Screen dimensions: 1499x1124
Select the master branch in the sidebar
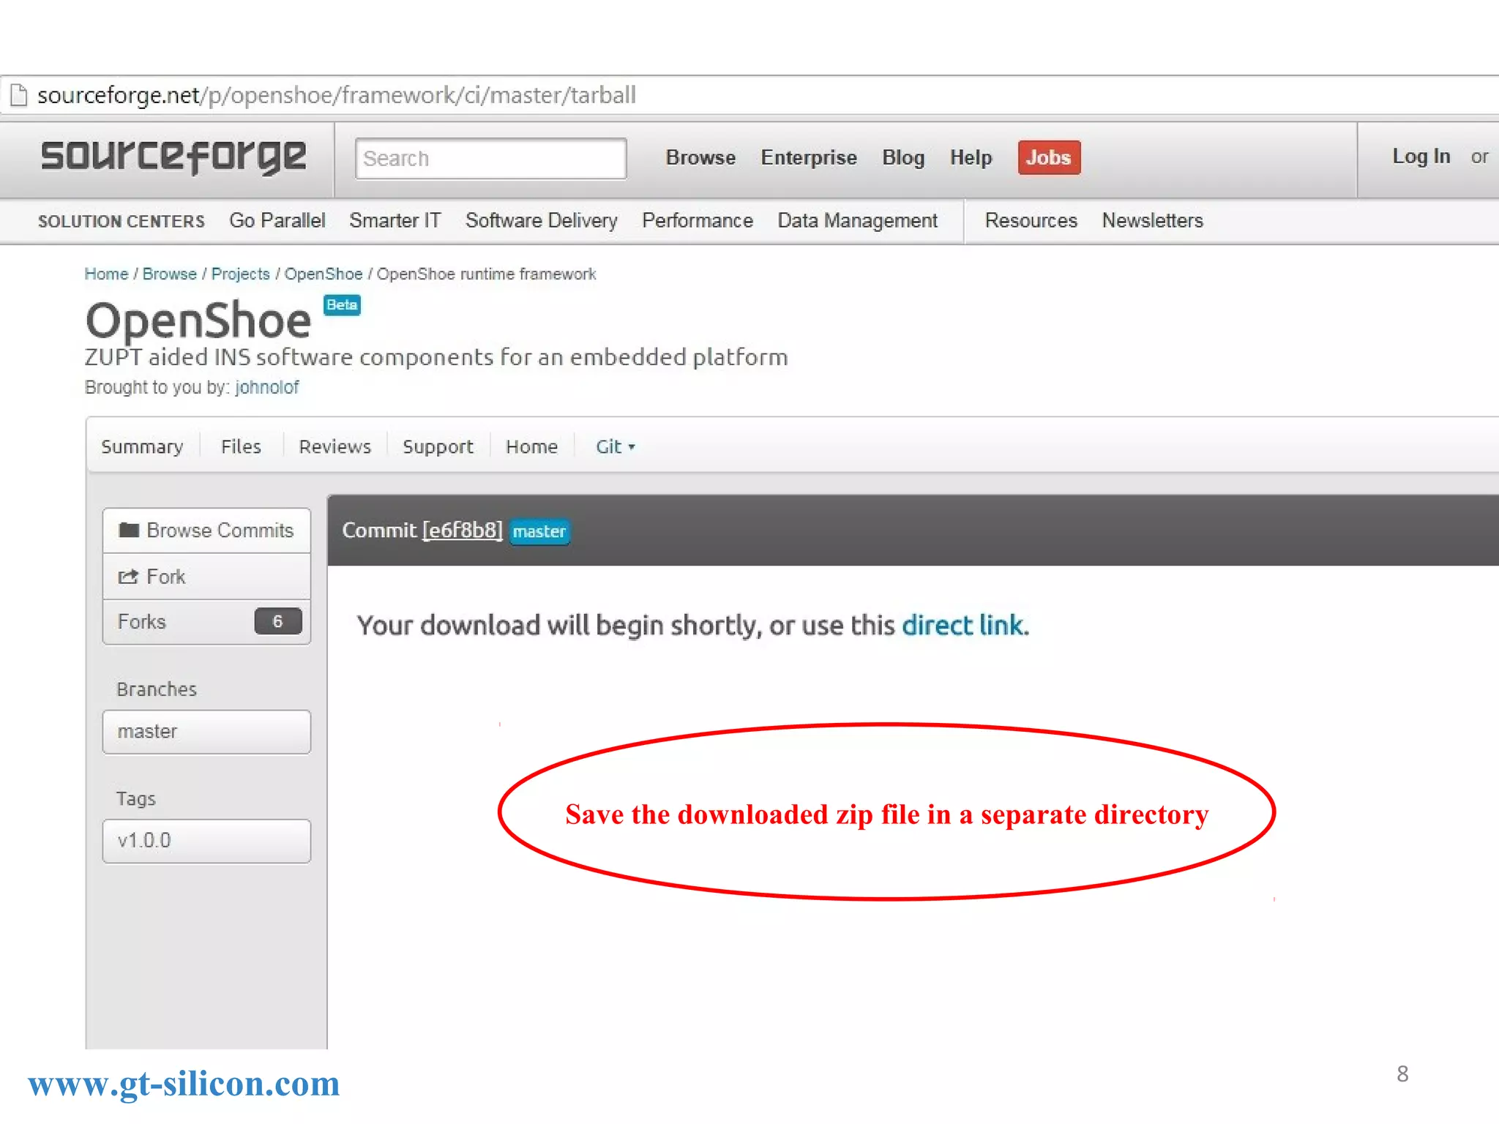(206, 732)
